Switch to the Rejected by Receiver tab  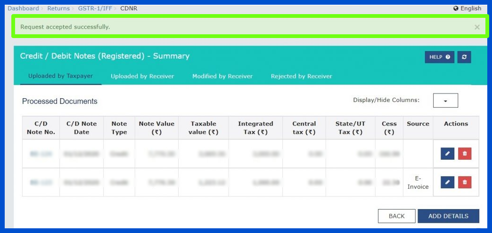point(302,76)
